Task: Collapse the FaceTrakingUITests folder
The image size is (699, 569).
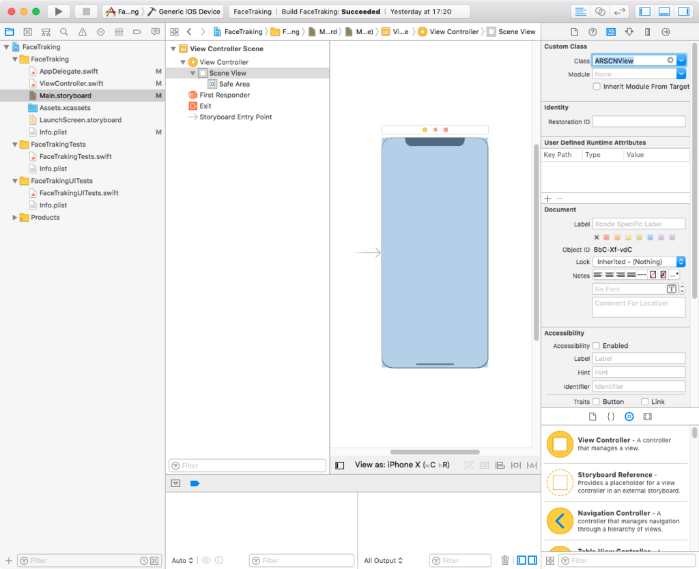Action: click(x=15, y=181)
